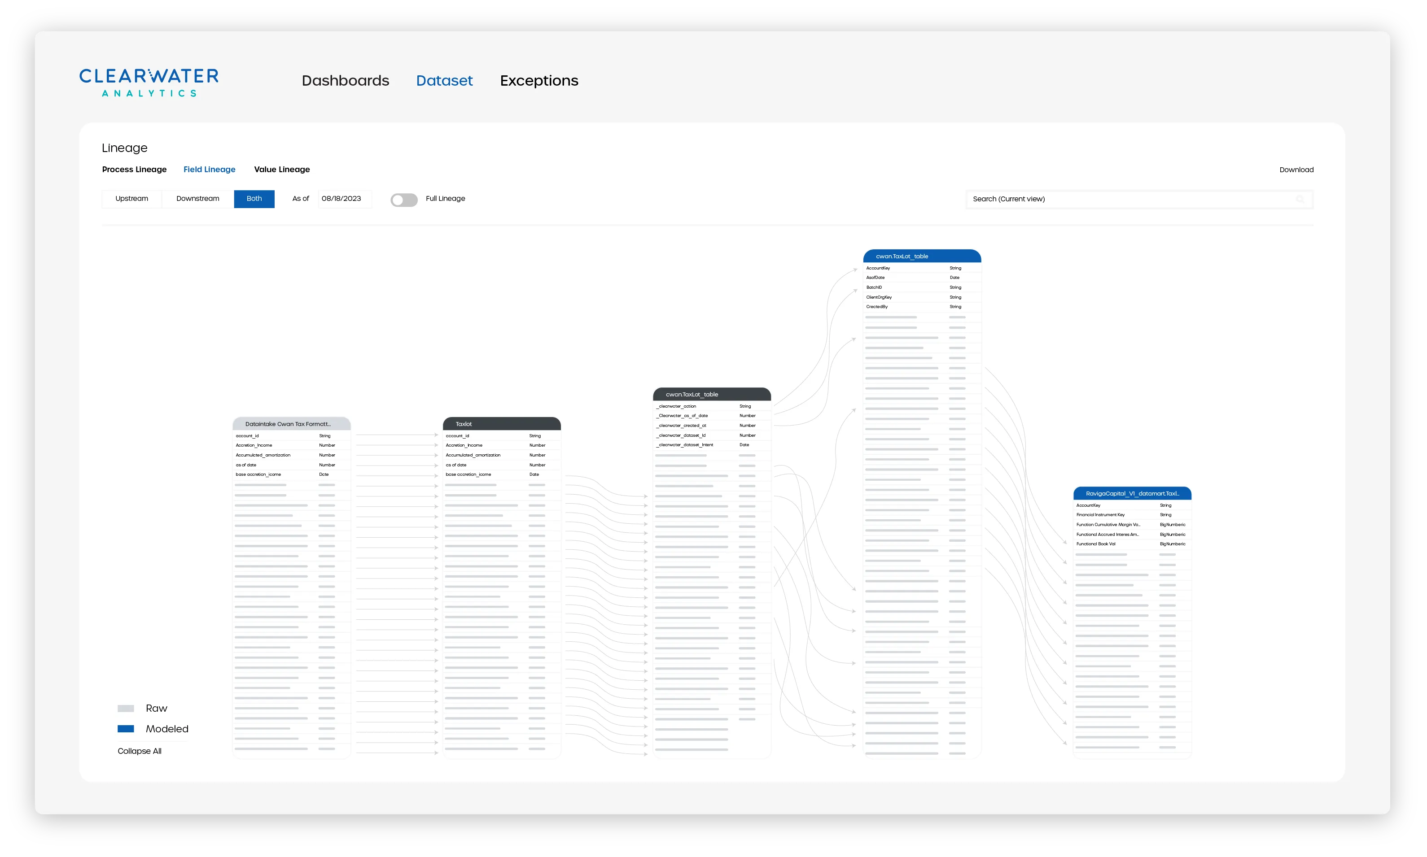Select the Downstream lineage filter

197,199
